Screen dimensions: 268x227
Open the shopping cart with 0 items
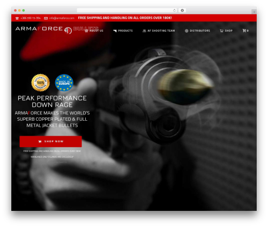pos(245,31)
